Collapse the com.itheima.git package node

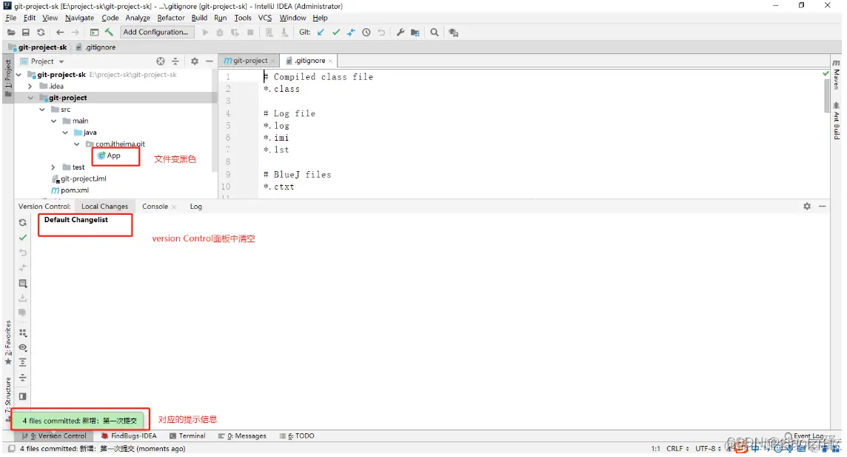77,144
